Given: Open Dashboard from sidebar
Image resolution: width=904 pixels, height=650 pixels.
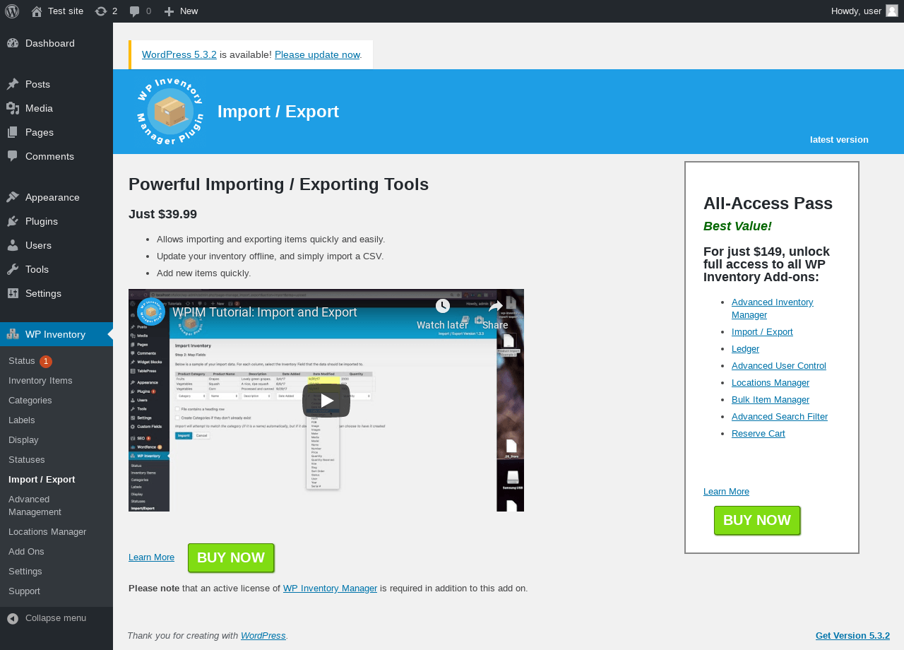Looking at the screenshot, I should pyautogui.click(x=56, y=43).
